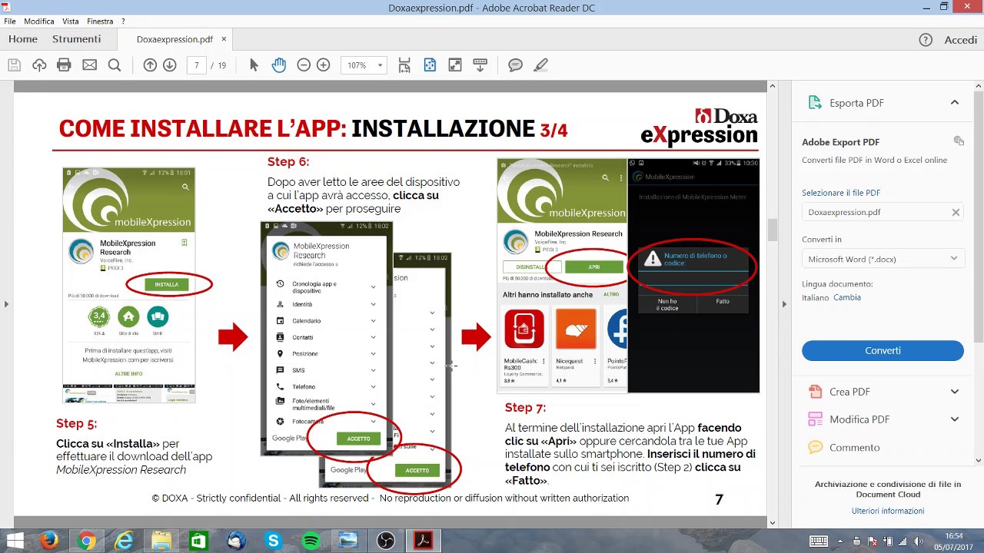Collapse the Esporta PDF panel

point(954,102)
